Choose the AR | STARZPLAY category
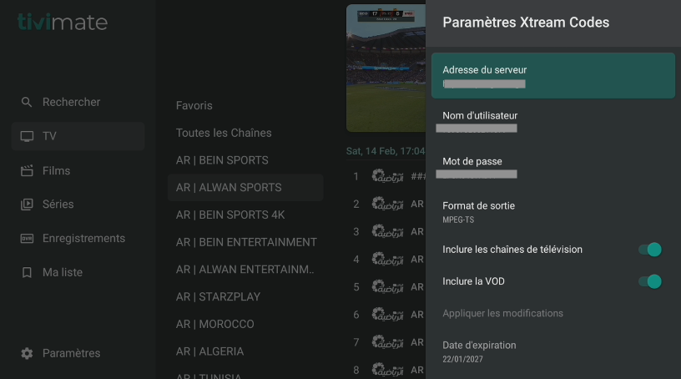The image size is (681, 379). point(219,296)
